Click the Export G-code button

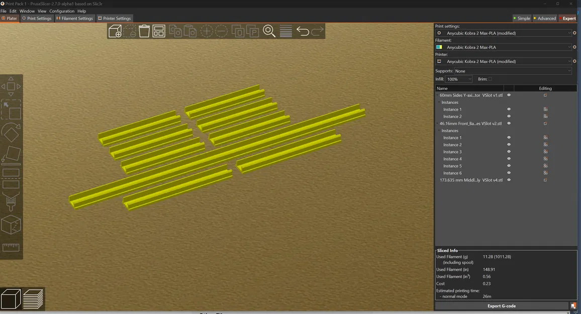(501, 306)
